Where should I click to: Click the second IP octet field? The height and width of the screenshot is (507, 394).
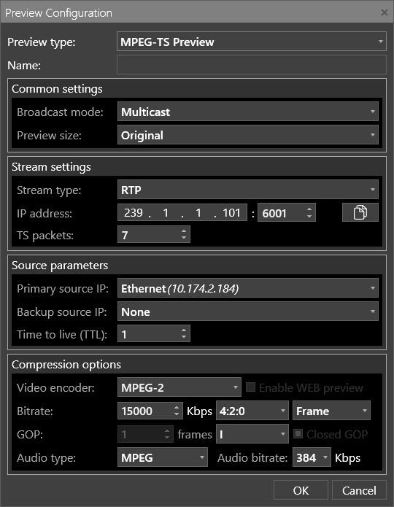point(166,213)
